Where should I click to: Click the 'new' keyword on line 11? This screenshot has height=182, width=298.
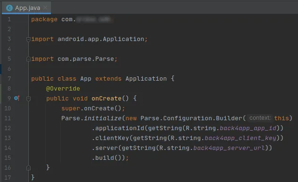pos(131,118)
